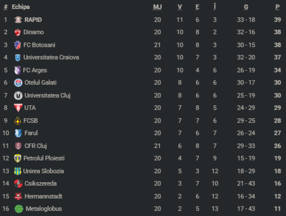
Task: Click the MJ matches played column header
Action: [157, 7]
